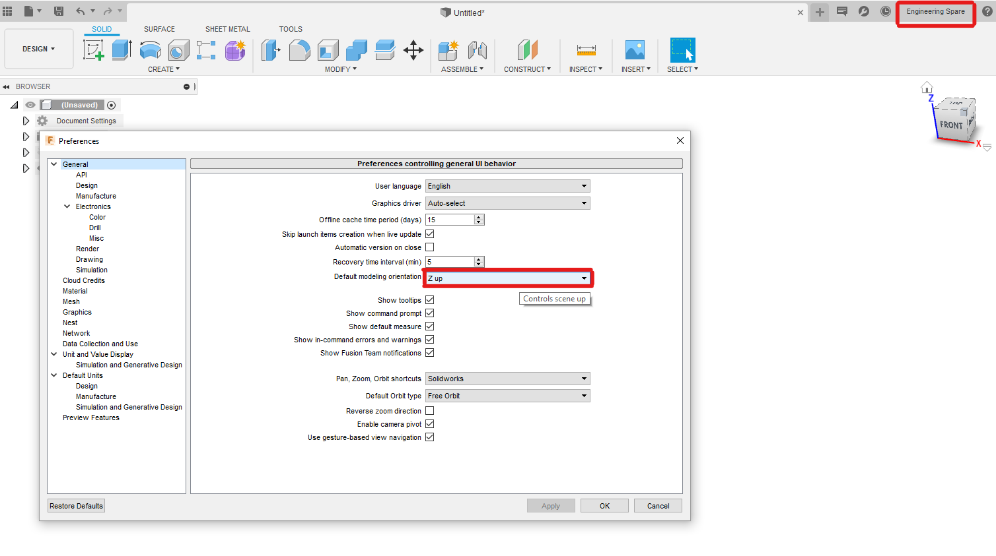Open the File menu icon
Image resolution: width=996 pixels, height=556 pixels.
(x=29, y=11)
